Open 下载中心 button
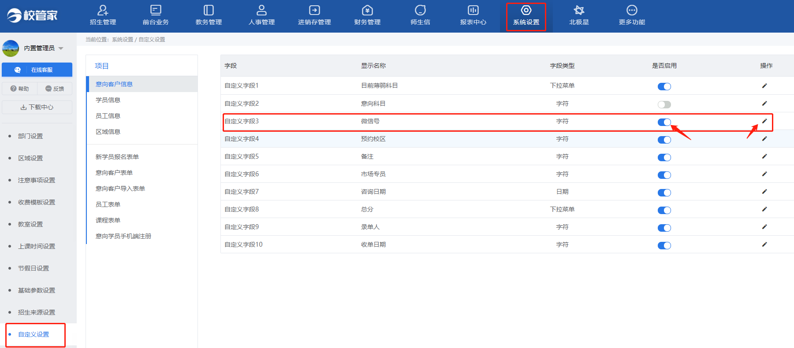This screenshot has width=794, height=348. pos(37,107)
